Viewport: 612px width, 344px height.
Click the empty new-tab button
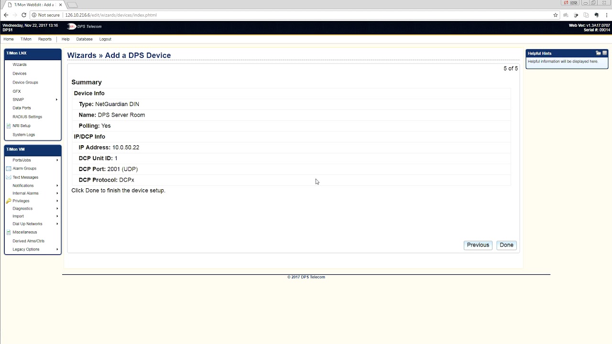72,5
